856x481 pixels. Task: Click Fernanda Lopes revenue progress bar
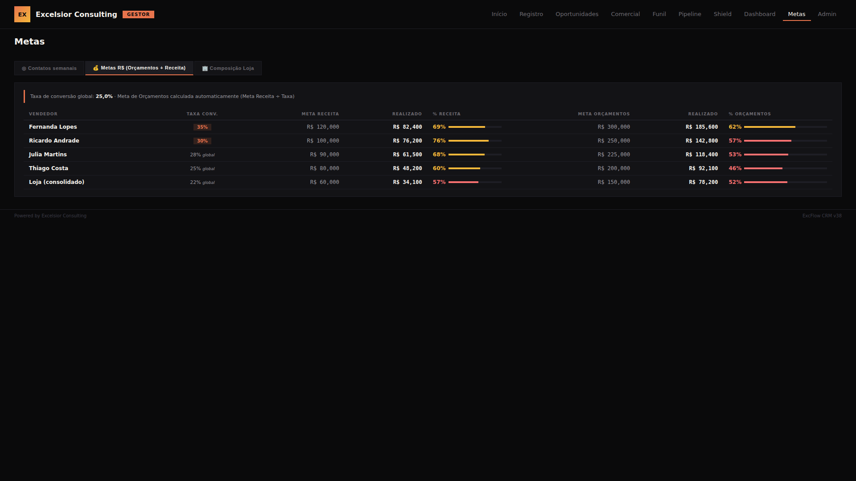(475, 127)
